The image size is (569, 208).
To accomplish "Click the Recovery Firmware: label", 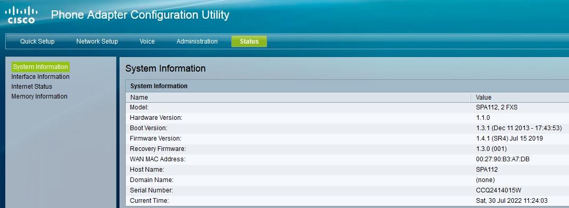I will (158, 148).
